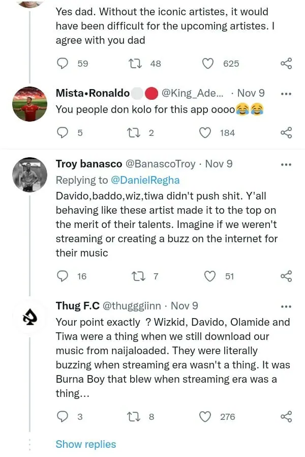Like Mista Ronaldo's tweet
The width and height of the screenshot is (305, 457).
[205, 133]
